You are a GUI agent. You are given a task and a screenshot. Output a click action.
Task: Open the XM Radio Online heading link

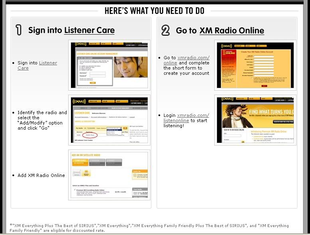click(x=231, y=31)
